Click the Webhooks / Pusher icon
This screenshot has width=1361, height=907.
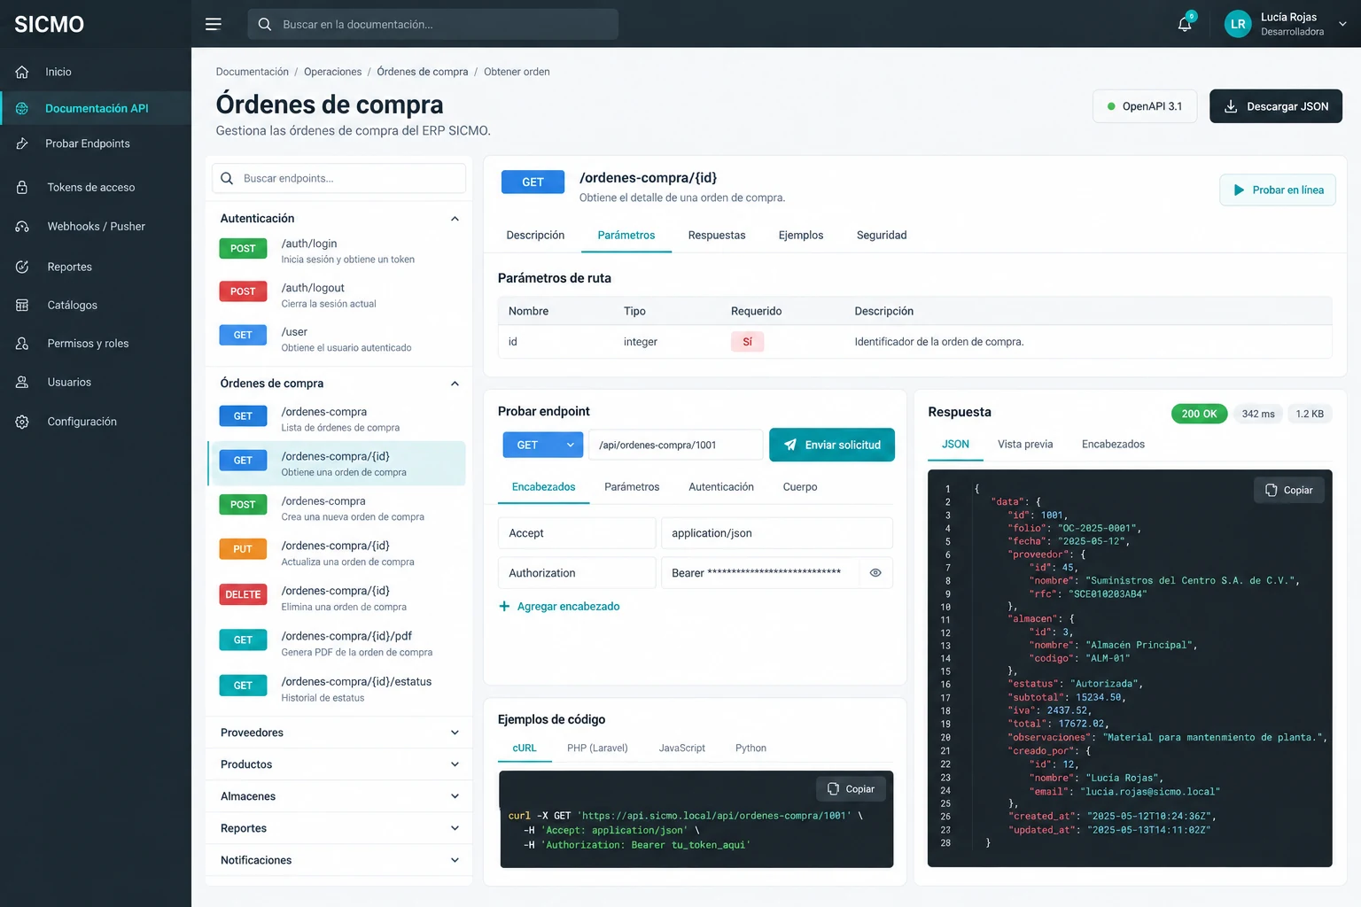(x=22, y=227)
